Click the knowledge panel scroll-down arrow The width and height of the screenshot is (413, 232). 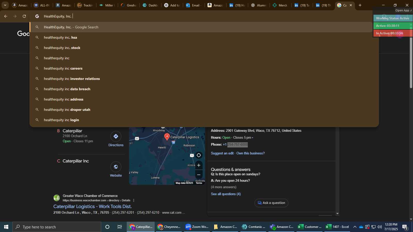pyautogui.click(x=337, y=214)
